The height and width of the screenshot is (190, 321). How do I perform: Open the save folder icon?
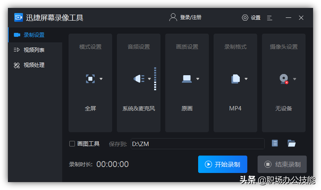(291, 143)
